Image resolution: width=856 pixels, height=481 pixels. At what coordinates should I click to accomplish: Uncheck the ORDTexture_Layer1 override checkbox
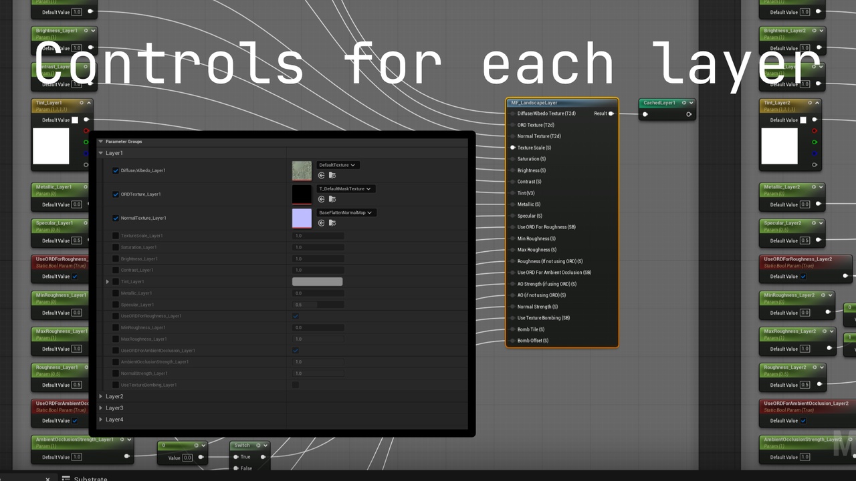point(116,194)
